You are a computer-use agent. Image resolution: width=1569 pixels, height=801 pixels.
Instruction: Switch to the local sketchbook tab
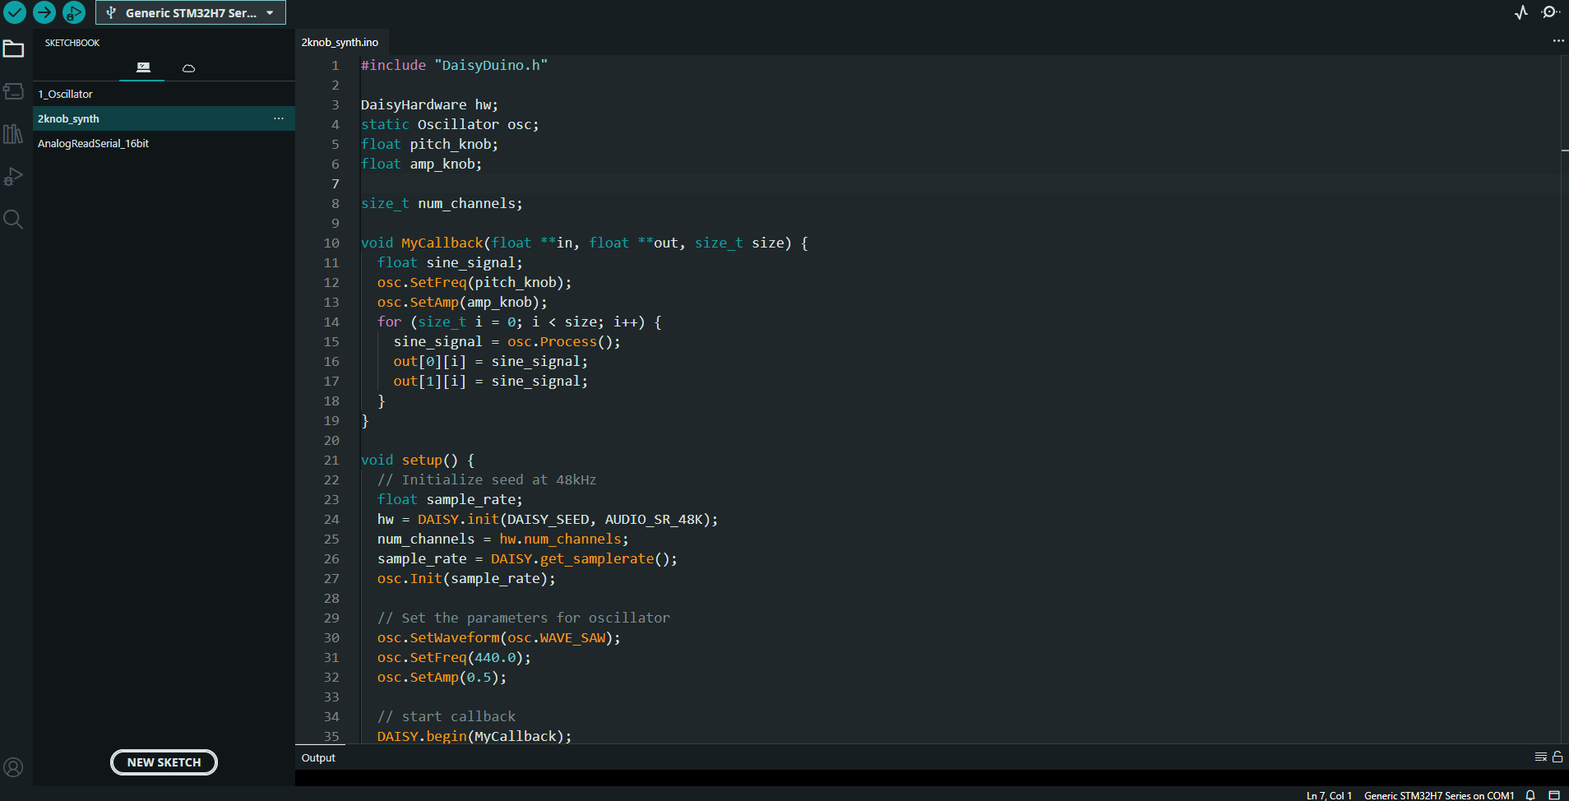coord(143,67)
